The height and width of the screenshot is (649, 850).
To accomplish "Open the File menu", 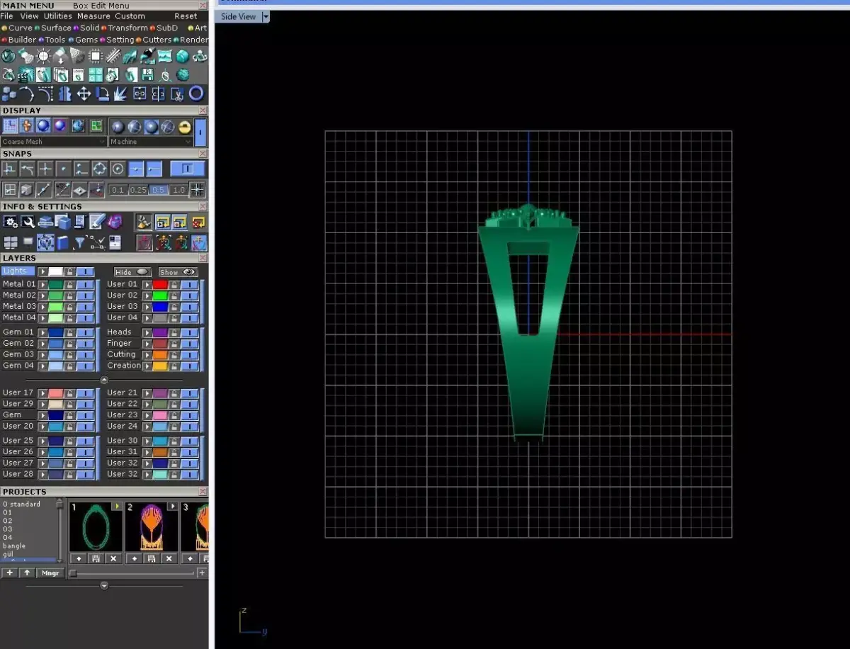I will (6, 16).
